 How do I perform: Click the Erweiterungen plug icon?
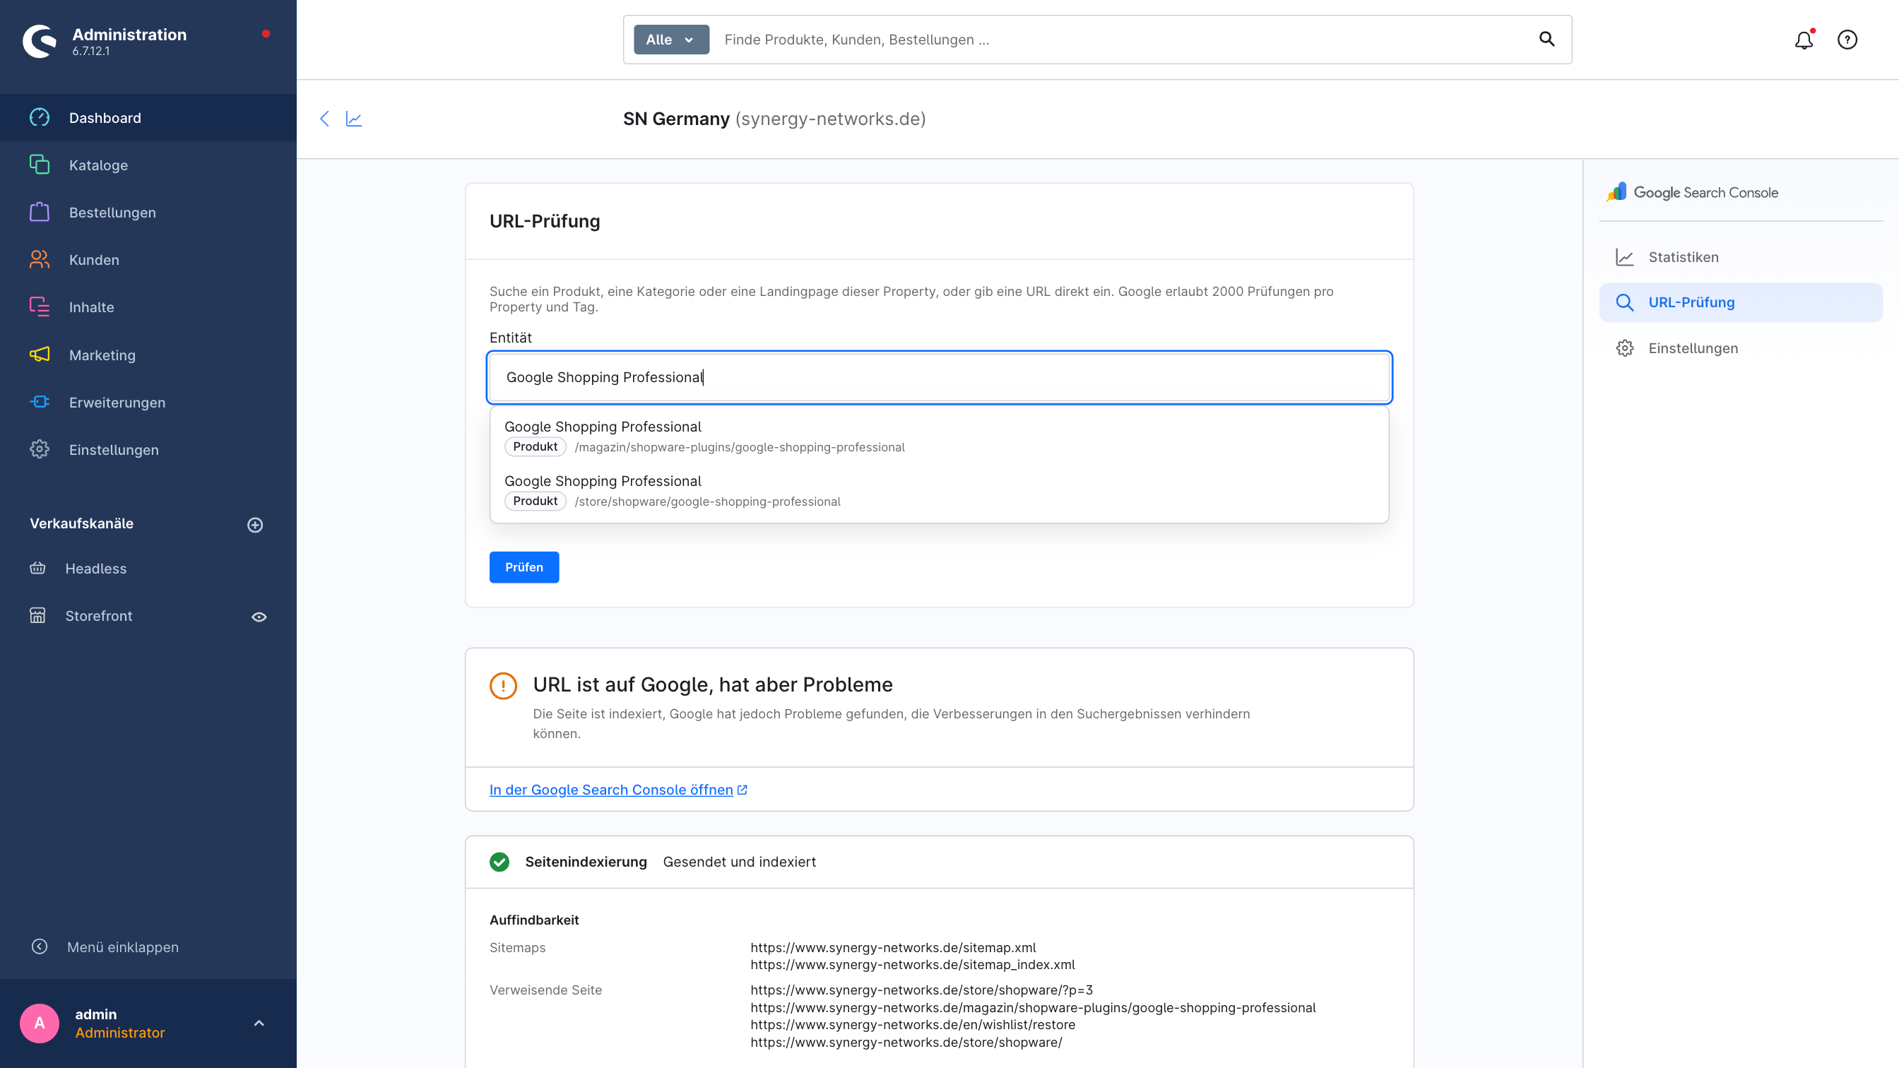pyautogui.click(x=40, y=402)
